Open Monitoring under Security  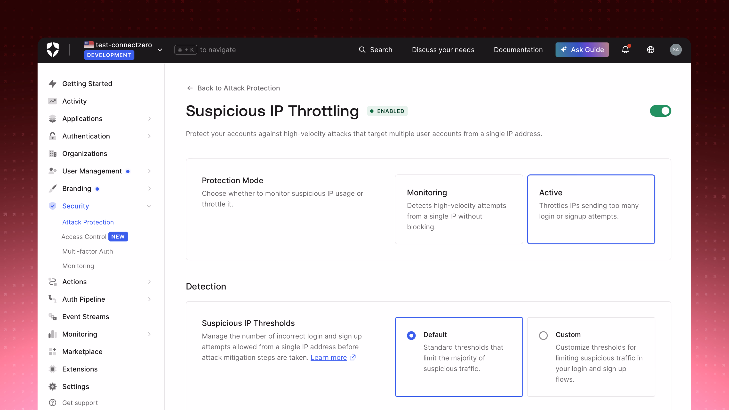(78, 266)
